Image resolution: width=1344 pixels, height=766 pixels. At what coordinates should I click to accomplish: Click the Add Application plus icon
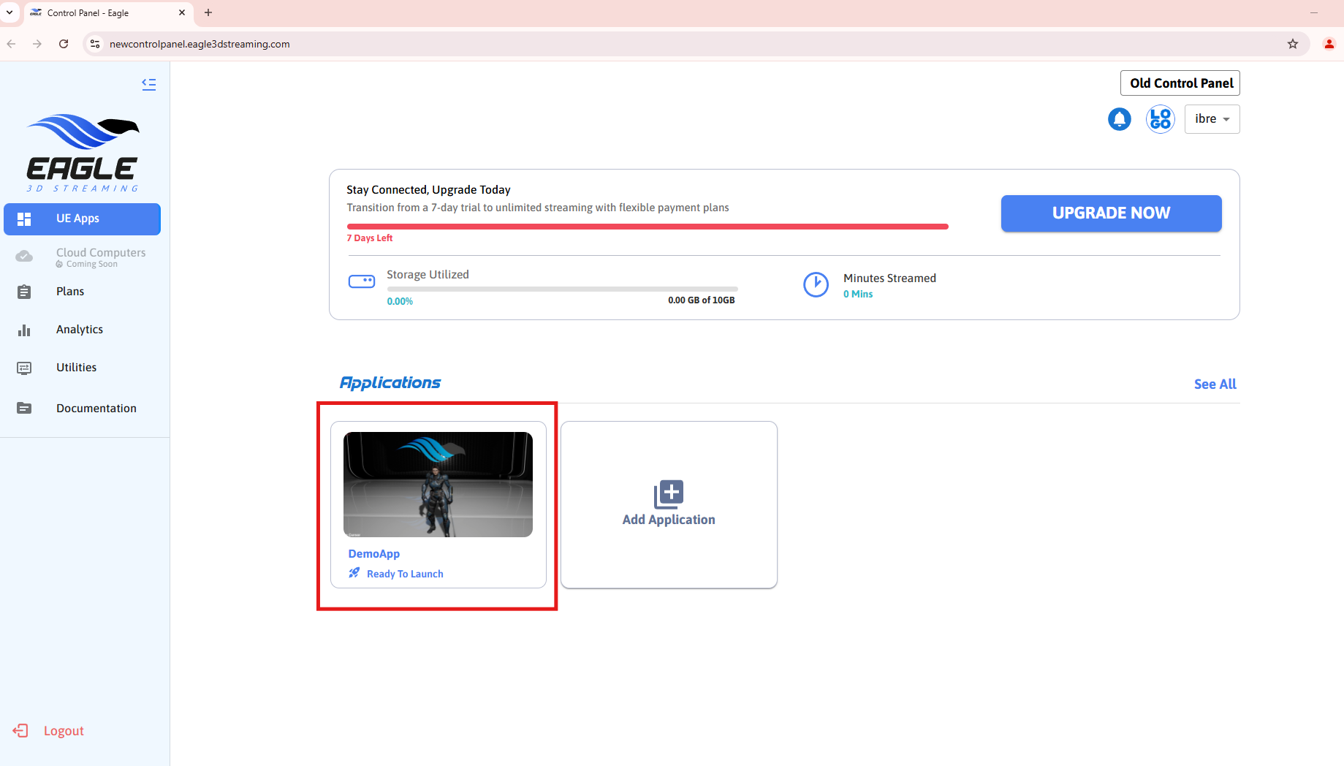669,494
